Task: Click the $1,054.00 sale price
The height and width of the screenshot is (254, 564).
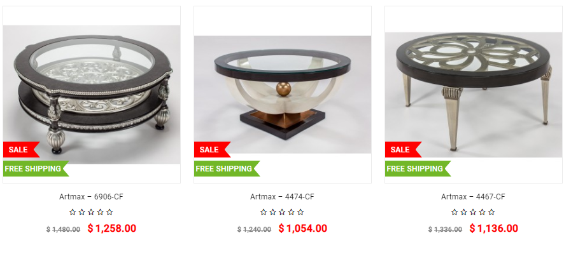Action: 303,228
